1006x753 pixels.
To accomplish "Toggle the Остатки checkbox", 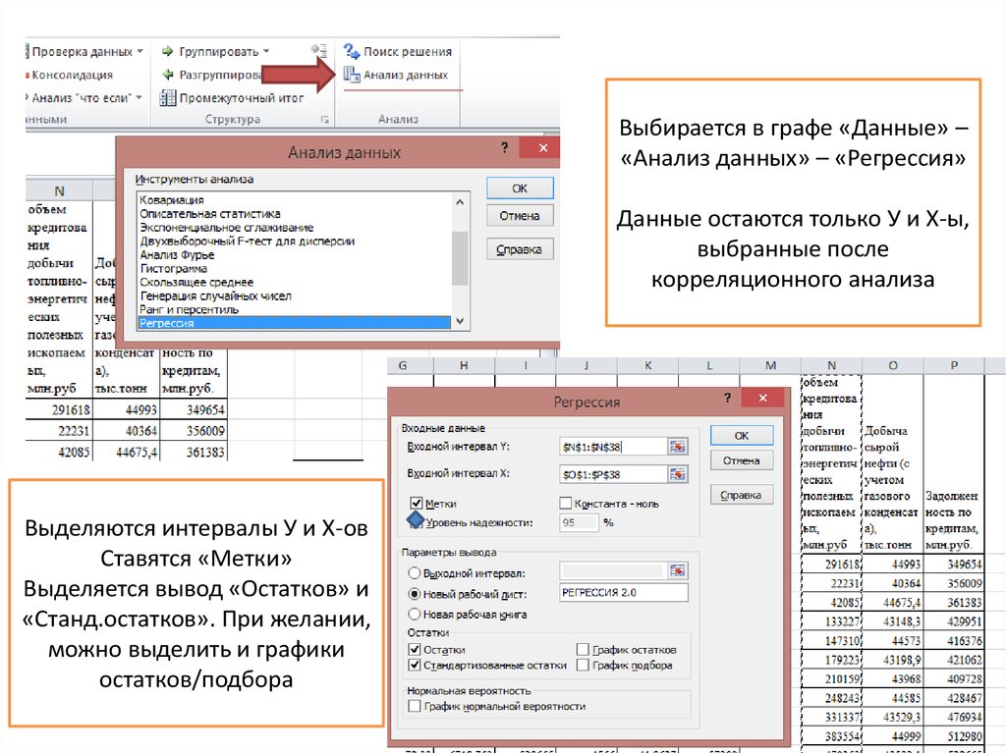I will (x=415, y=649).
